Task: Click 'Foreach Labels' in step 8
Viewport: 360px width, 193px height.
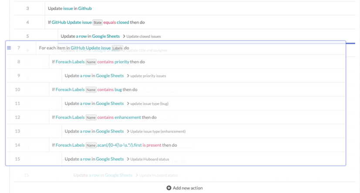Action: [70, 62]
